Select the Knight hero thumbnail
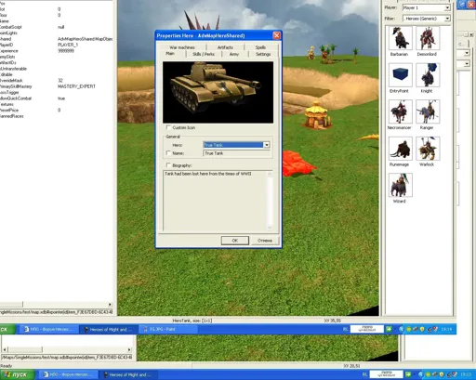 click(x=428, y=74)
